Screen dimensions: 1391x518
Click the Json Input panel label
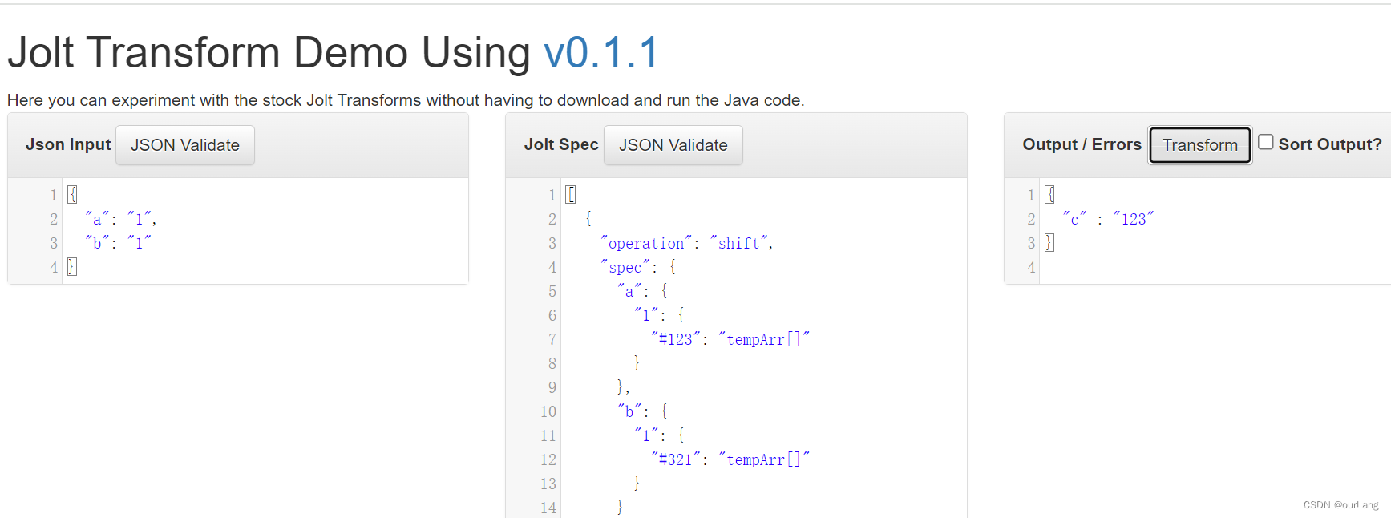(x=68, y=144)
